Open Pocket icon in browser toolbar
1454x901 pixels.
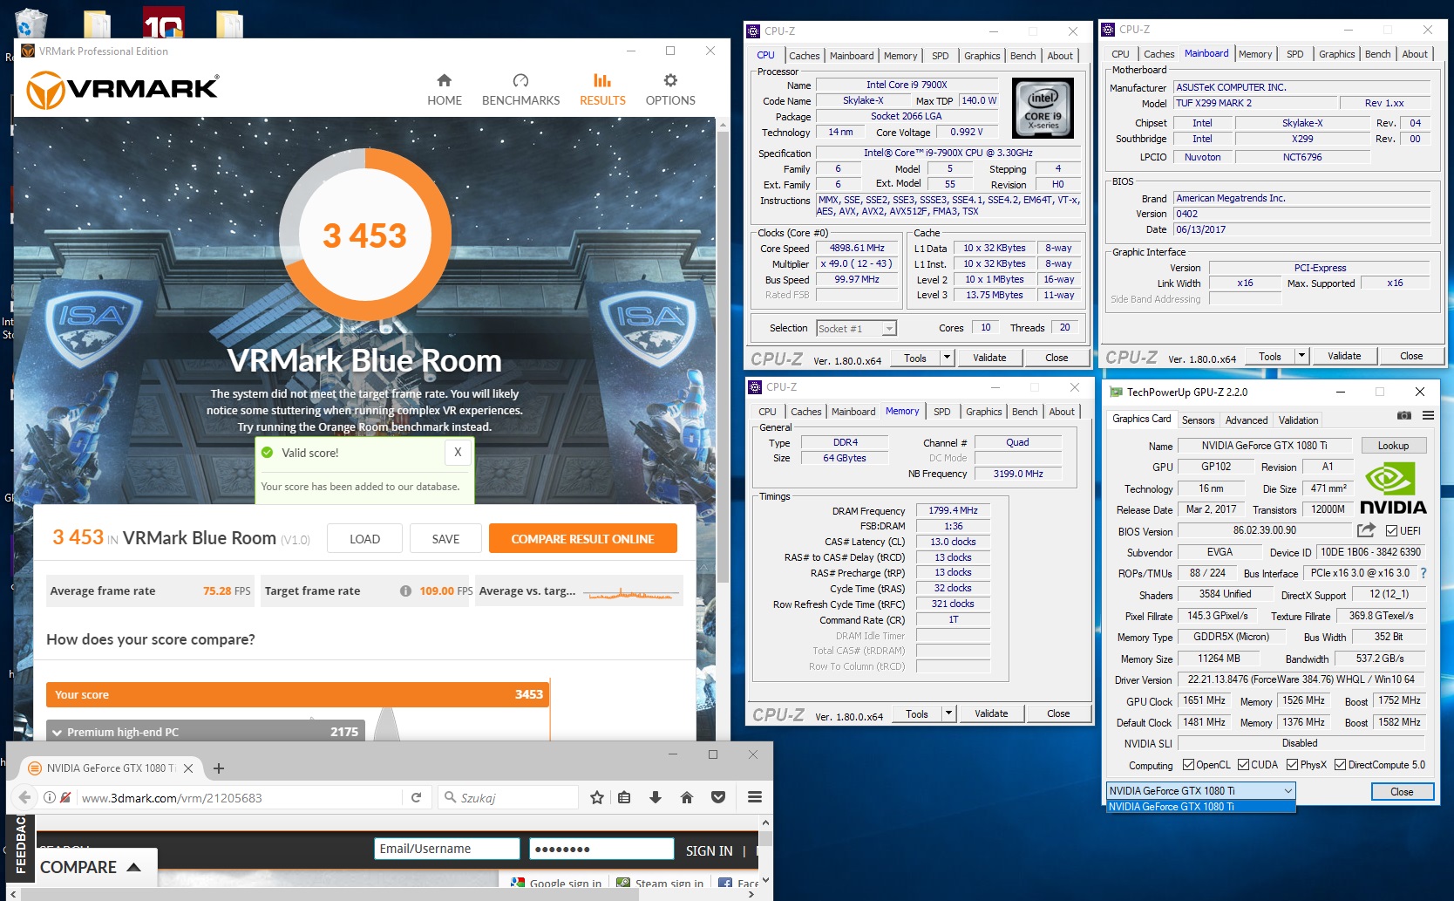pos(718,797)
